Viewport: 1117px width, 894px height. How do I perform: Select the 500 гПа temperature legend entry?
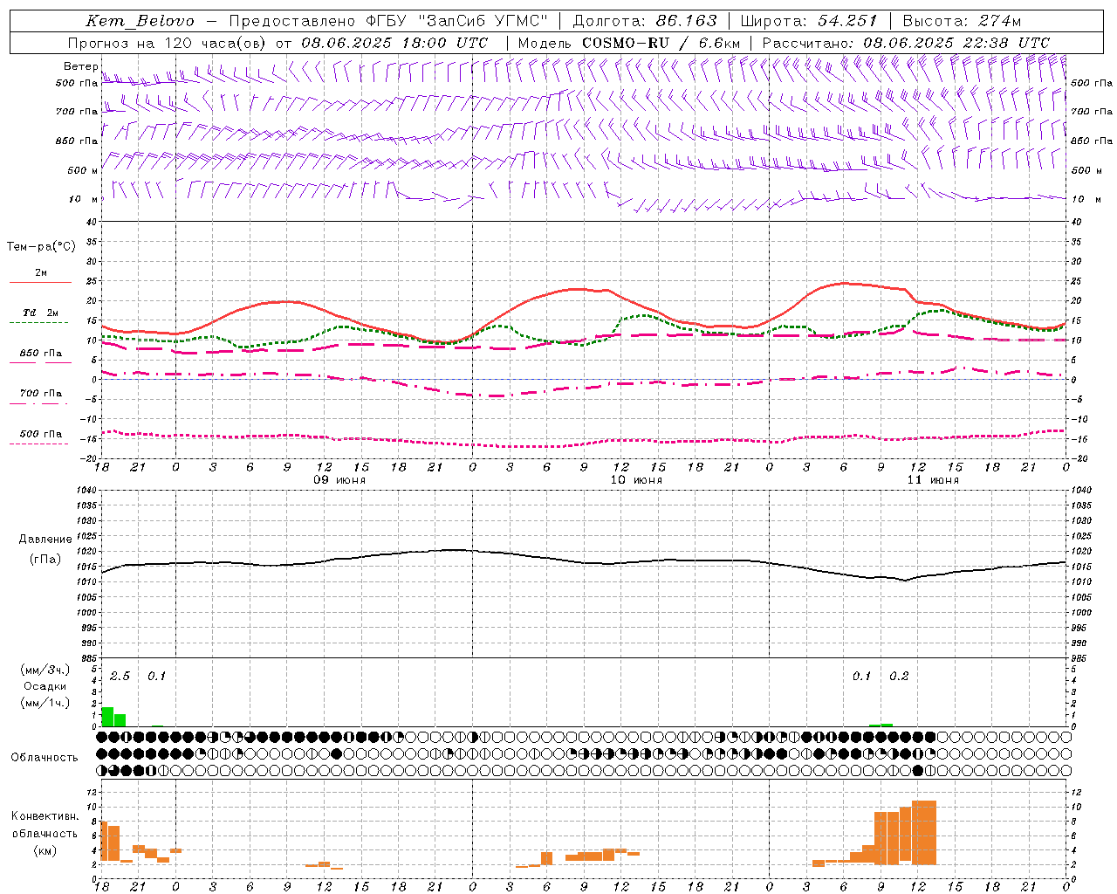tap(40, 434)
